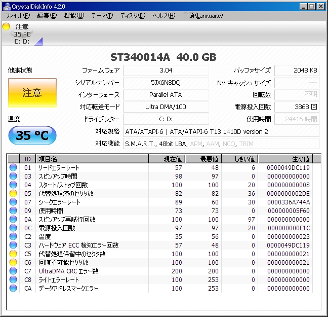Image resolution: width=328 pixels, height=317 pixels.
Task: Select the リードエラーレート attribute name
Action: click(59, 167)
